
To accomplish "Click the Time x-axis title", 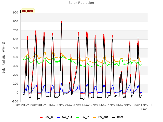I will tap(144, 109).
